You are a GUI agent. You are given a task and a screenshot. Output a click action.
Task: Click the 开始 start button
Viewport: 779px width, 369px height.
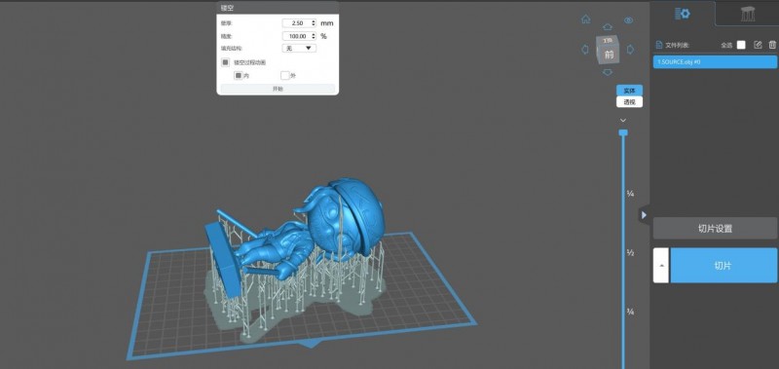278,89
